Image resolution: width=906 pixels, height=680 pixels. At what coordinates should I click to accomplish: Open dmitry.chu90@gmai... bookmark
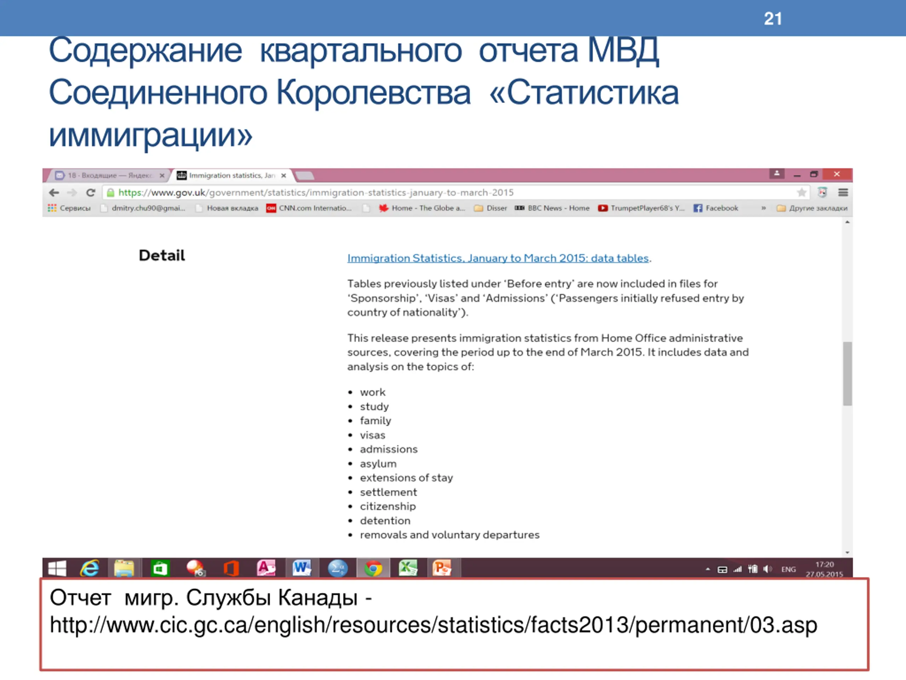pos(143,208)
